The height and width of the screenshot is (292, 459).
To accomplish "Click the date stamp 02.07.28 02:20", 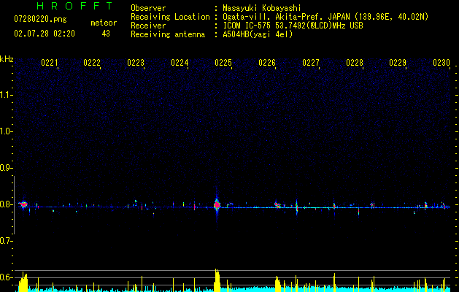I will (45, 34).
